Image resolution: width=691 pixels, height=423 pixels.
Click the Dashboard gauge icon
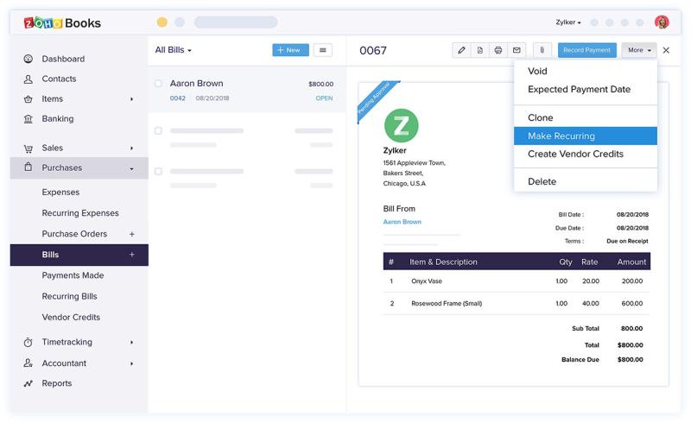pos(29,59)
